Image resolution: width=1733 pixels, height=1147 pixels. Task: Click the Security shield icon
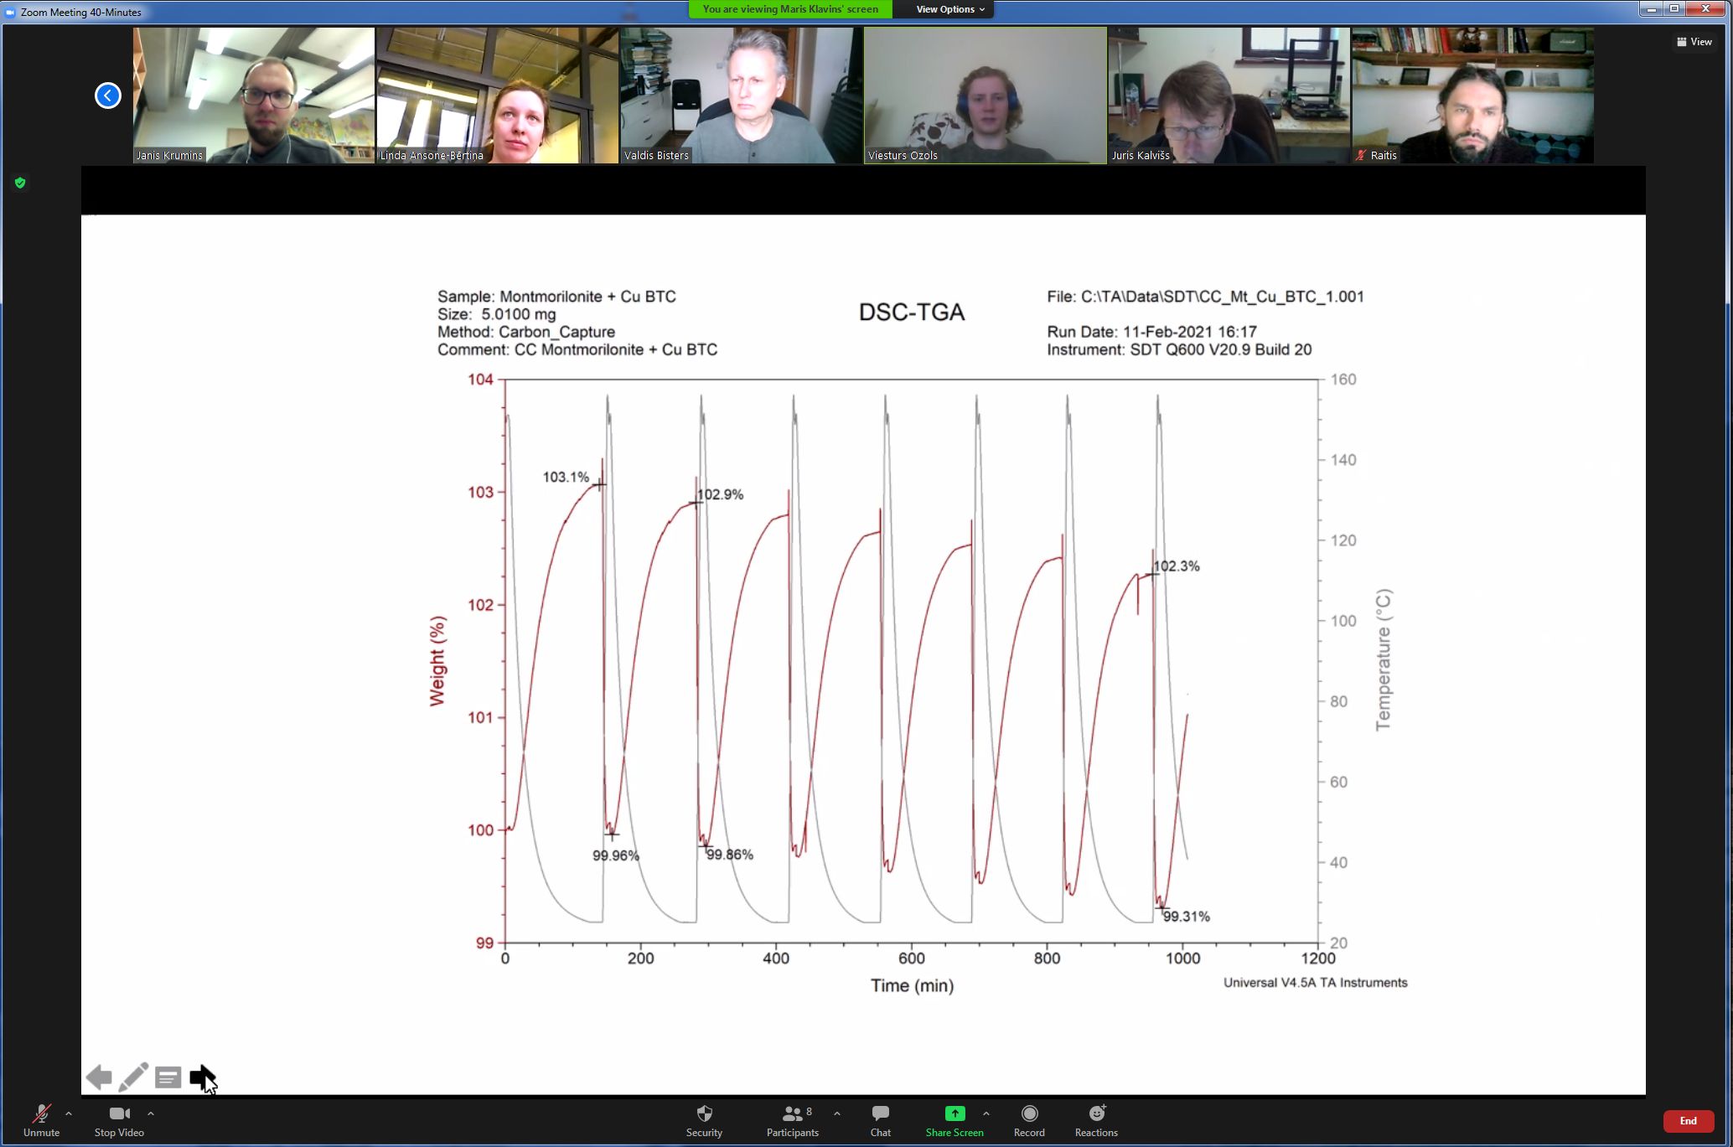(704, 1114)
